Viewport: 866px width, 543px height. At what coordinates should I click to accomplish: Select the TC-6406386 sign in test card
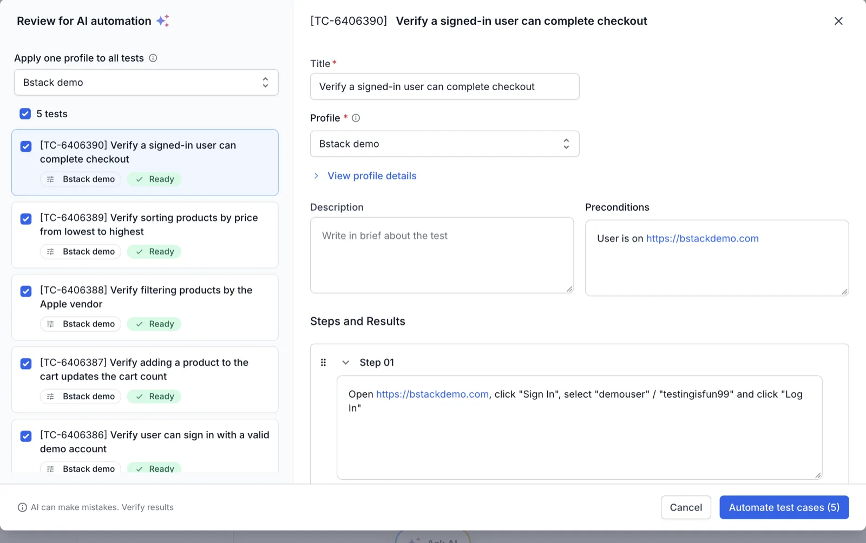pos(145,446)
